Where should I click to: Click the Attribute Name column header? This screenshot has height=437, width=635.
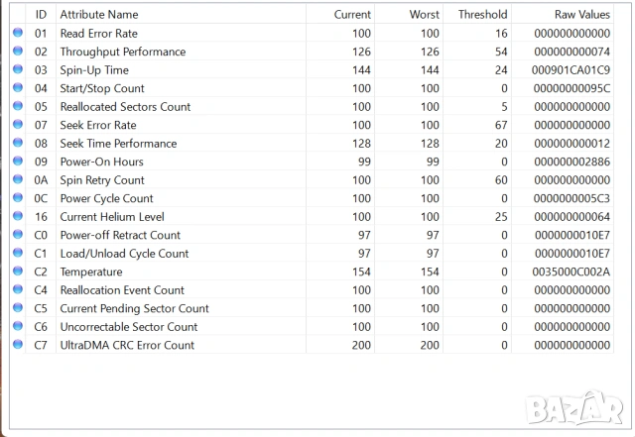coord(99,15)
